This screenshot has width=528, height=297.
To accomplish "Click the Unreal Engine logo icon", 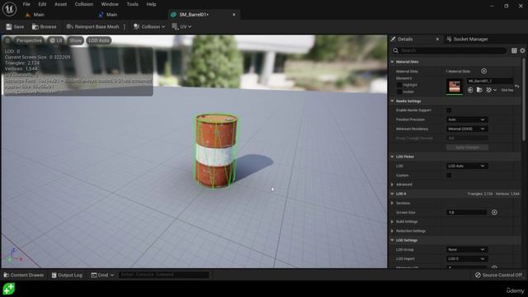I will point(9,9).
